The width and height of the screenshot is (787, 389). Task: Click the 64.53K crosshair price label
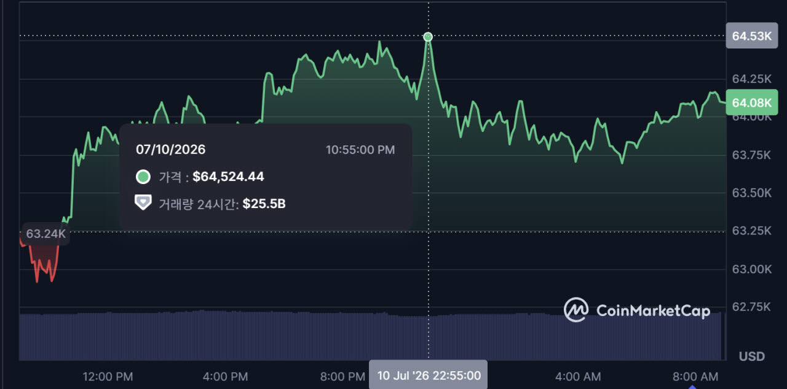pos(751,36)
